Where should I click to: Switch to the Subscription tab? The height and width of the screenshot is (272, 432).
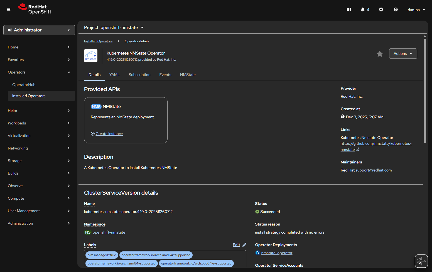[x=139, y=75]
